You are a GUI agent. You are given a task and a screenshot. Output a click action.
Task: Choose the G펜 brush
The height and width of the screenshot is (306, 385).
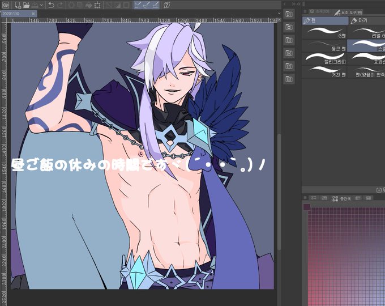[x=324, y=33]
